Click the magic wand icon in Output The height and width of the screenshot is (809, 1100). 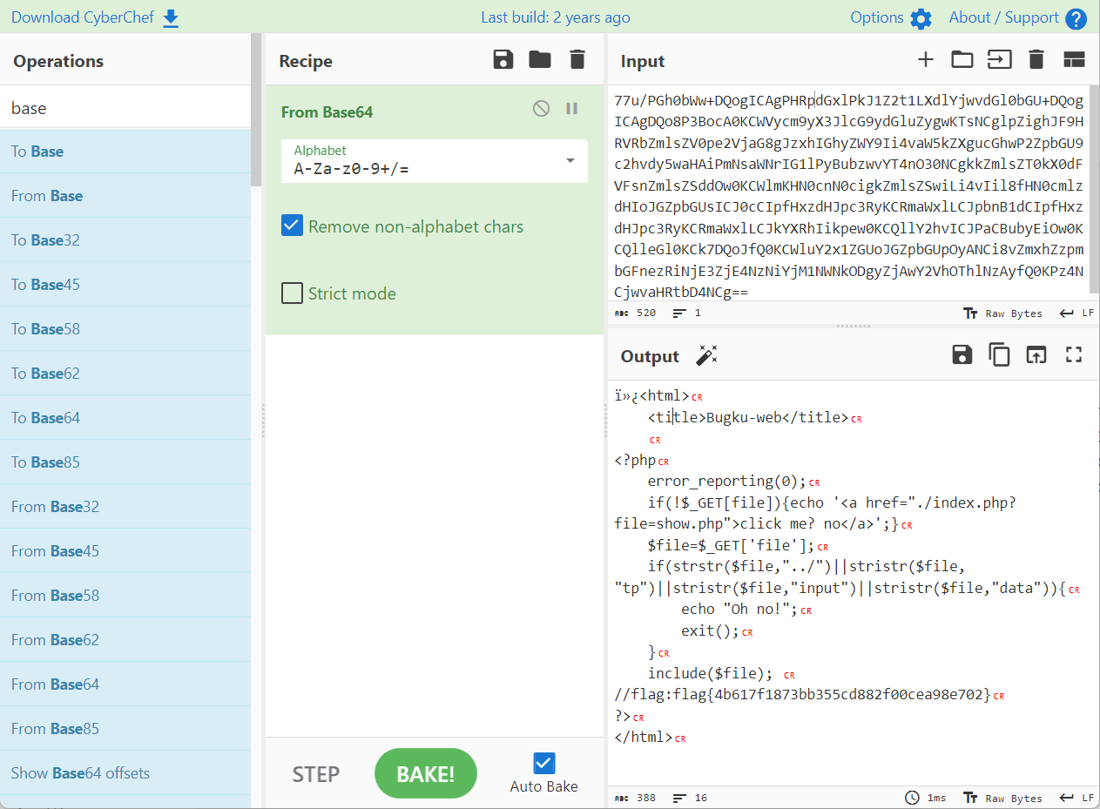point(705,355)
